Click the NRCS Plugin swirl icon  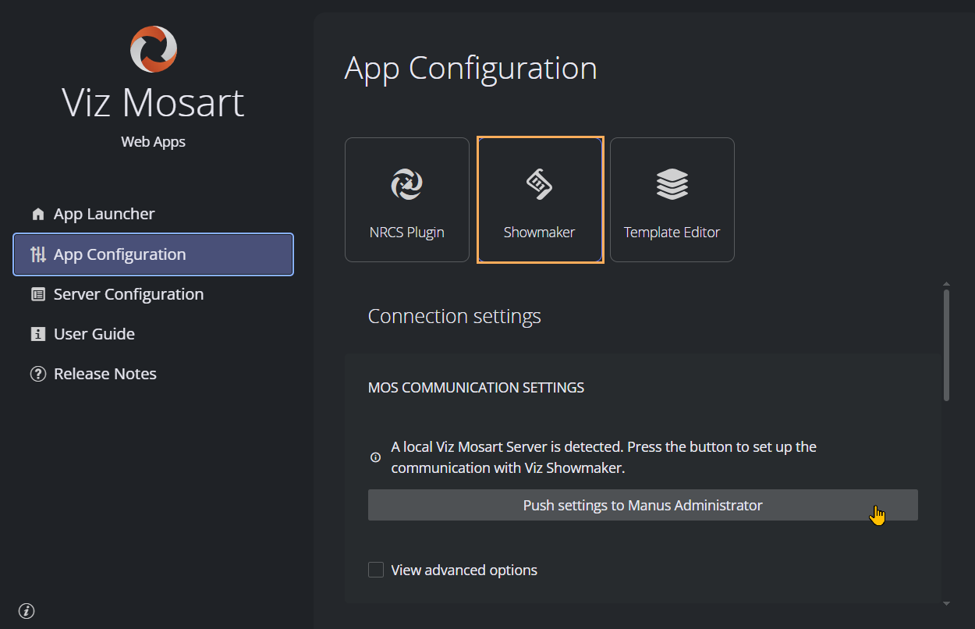click(x=406, y=184)
